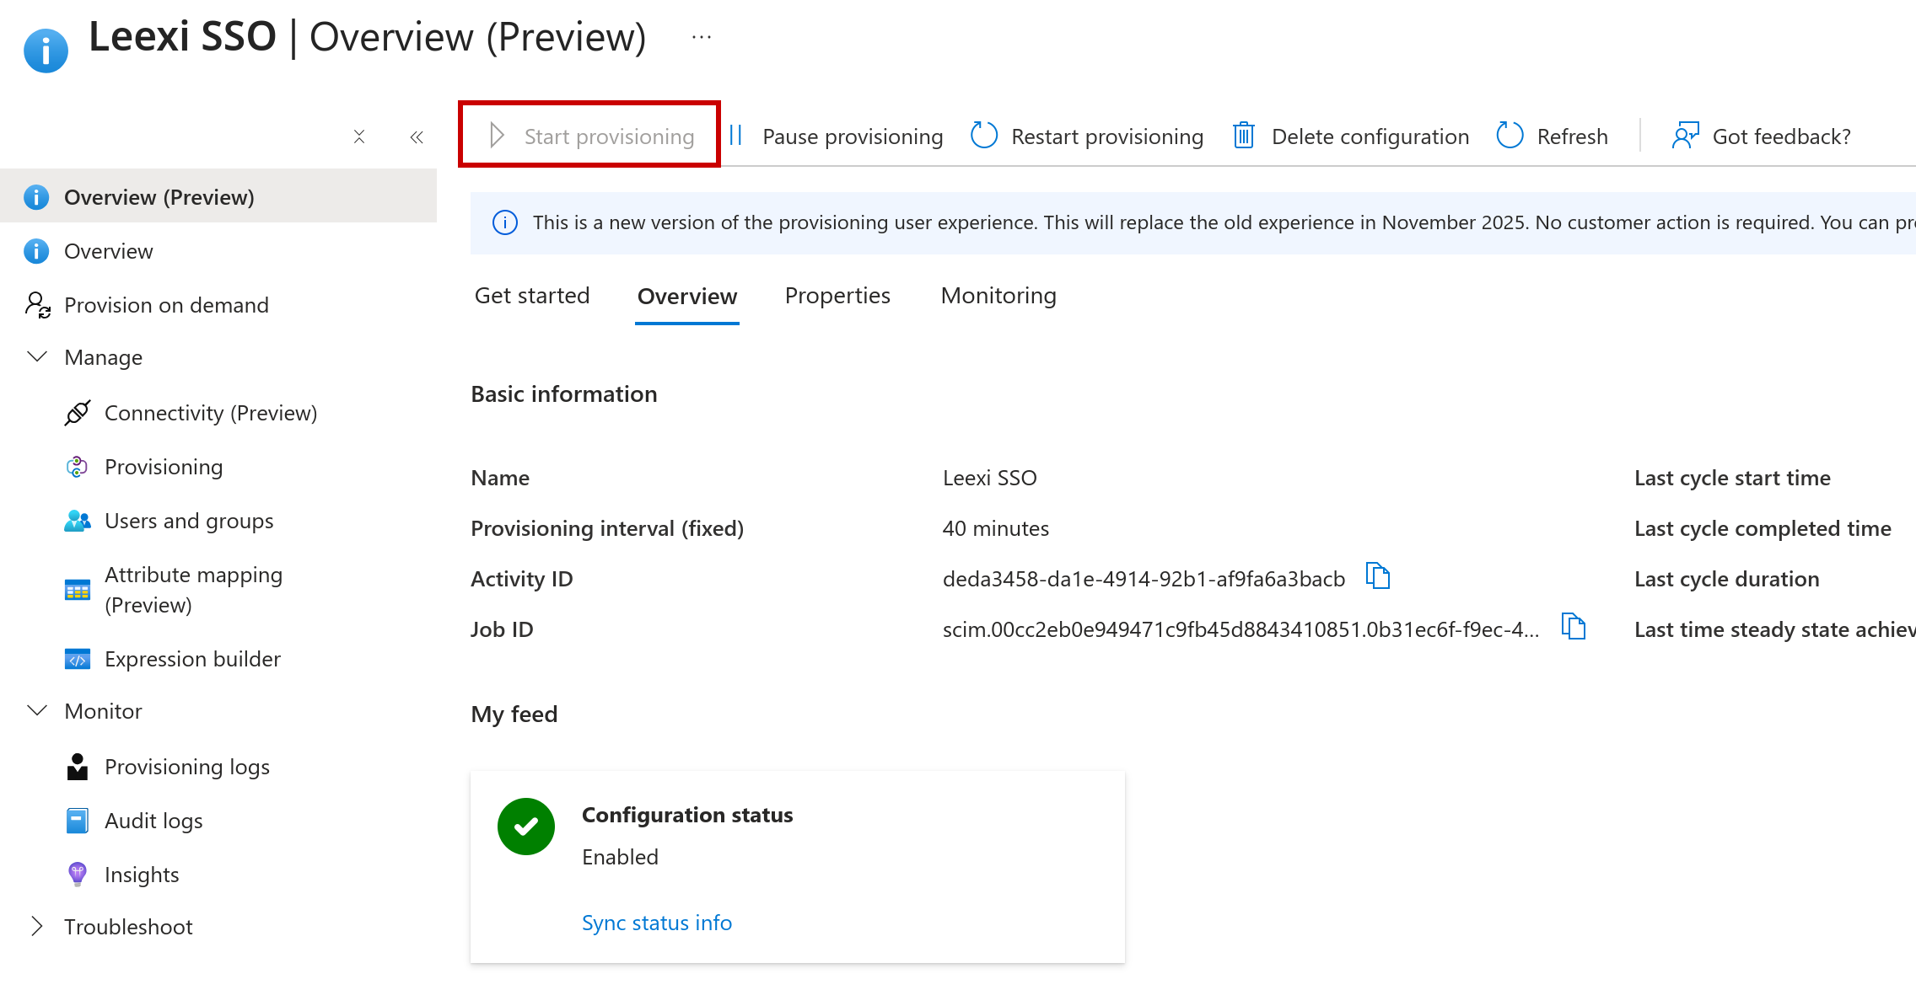Click the Name value Leexi SSO
Viewport: 1916px width, 1006px height.
[x=989, y=478]
